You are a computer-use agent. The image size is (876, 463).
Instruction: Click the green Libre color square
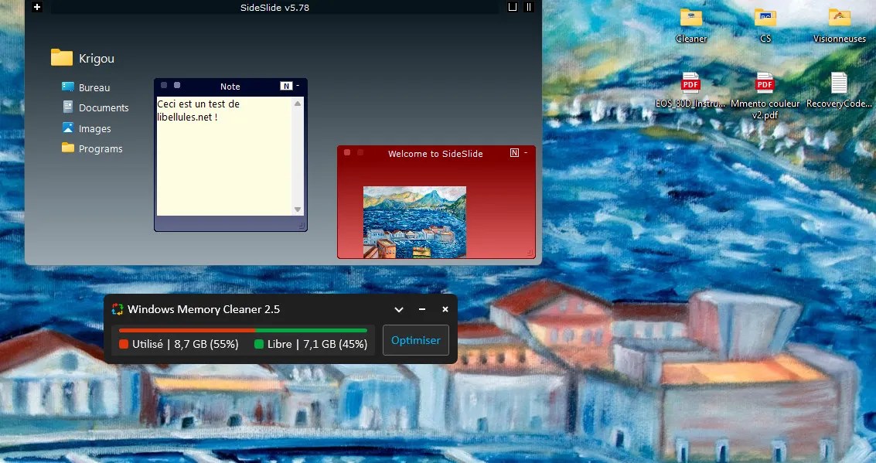(x=259, y=344)
